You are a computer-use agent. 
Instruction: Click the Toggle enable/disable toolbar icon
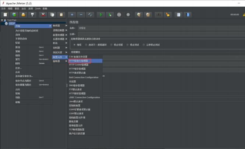point(90,15)
